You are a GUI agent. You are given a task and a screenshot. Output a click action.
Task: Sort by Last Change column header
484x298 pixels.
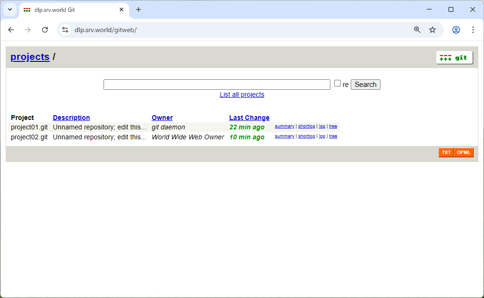click(249, 118)
